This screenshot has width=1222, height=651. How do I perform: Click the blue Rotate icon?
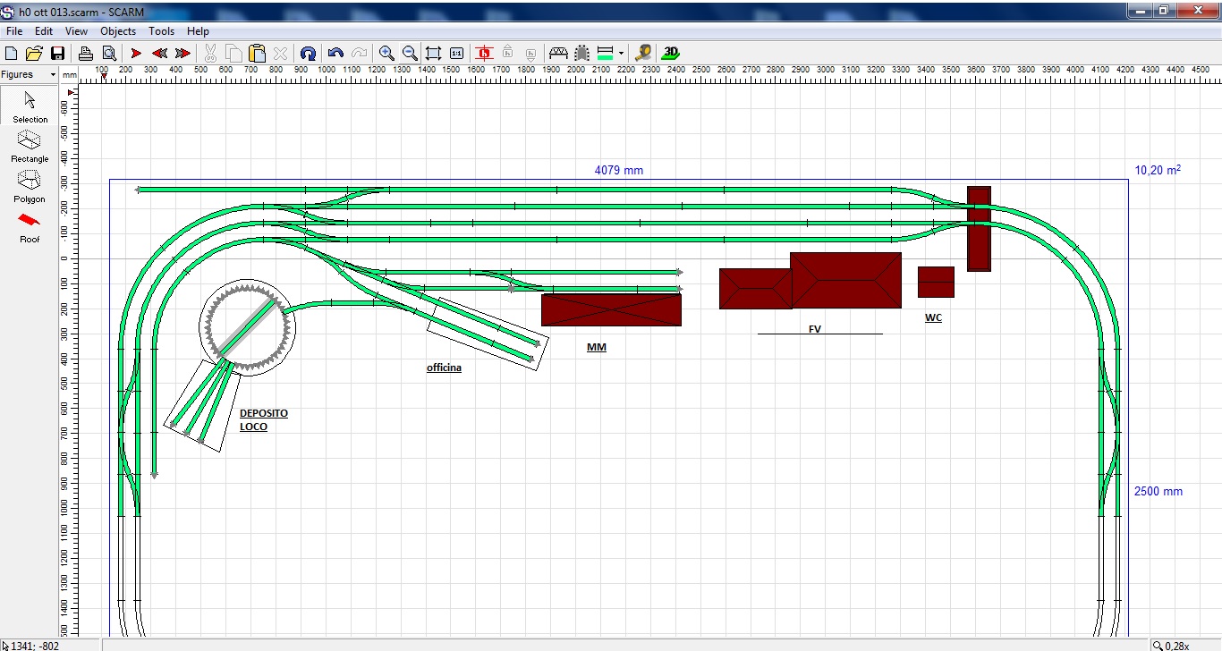[x=308, y=53]
